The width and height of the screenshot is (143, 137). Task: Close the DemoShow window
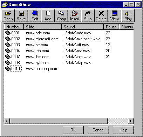coord(138,5)
